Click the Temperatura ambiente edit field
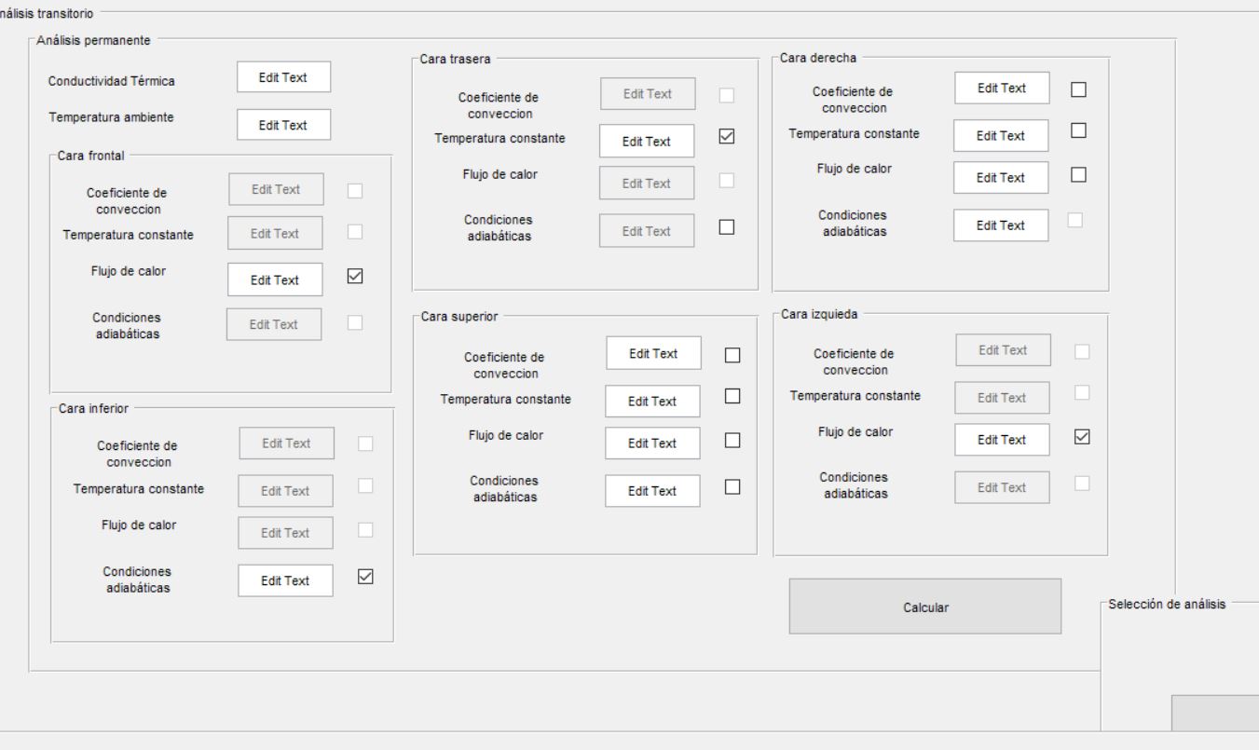The width and height of the screenshot is (1259, 750). (283, 125)
